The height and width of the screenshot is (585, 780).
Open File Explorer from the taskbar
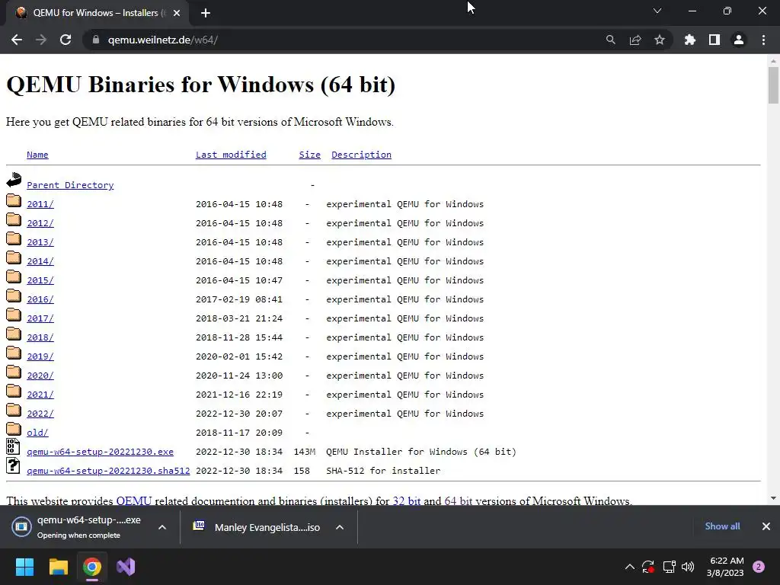pos(58,567)
